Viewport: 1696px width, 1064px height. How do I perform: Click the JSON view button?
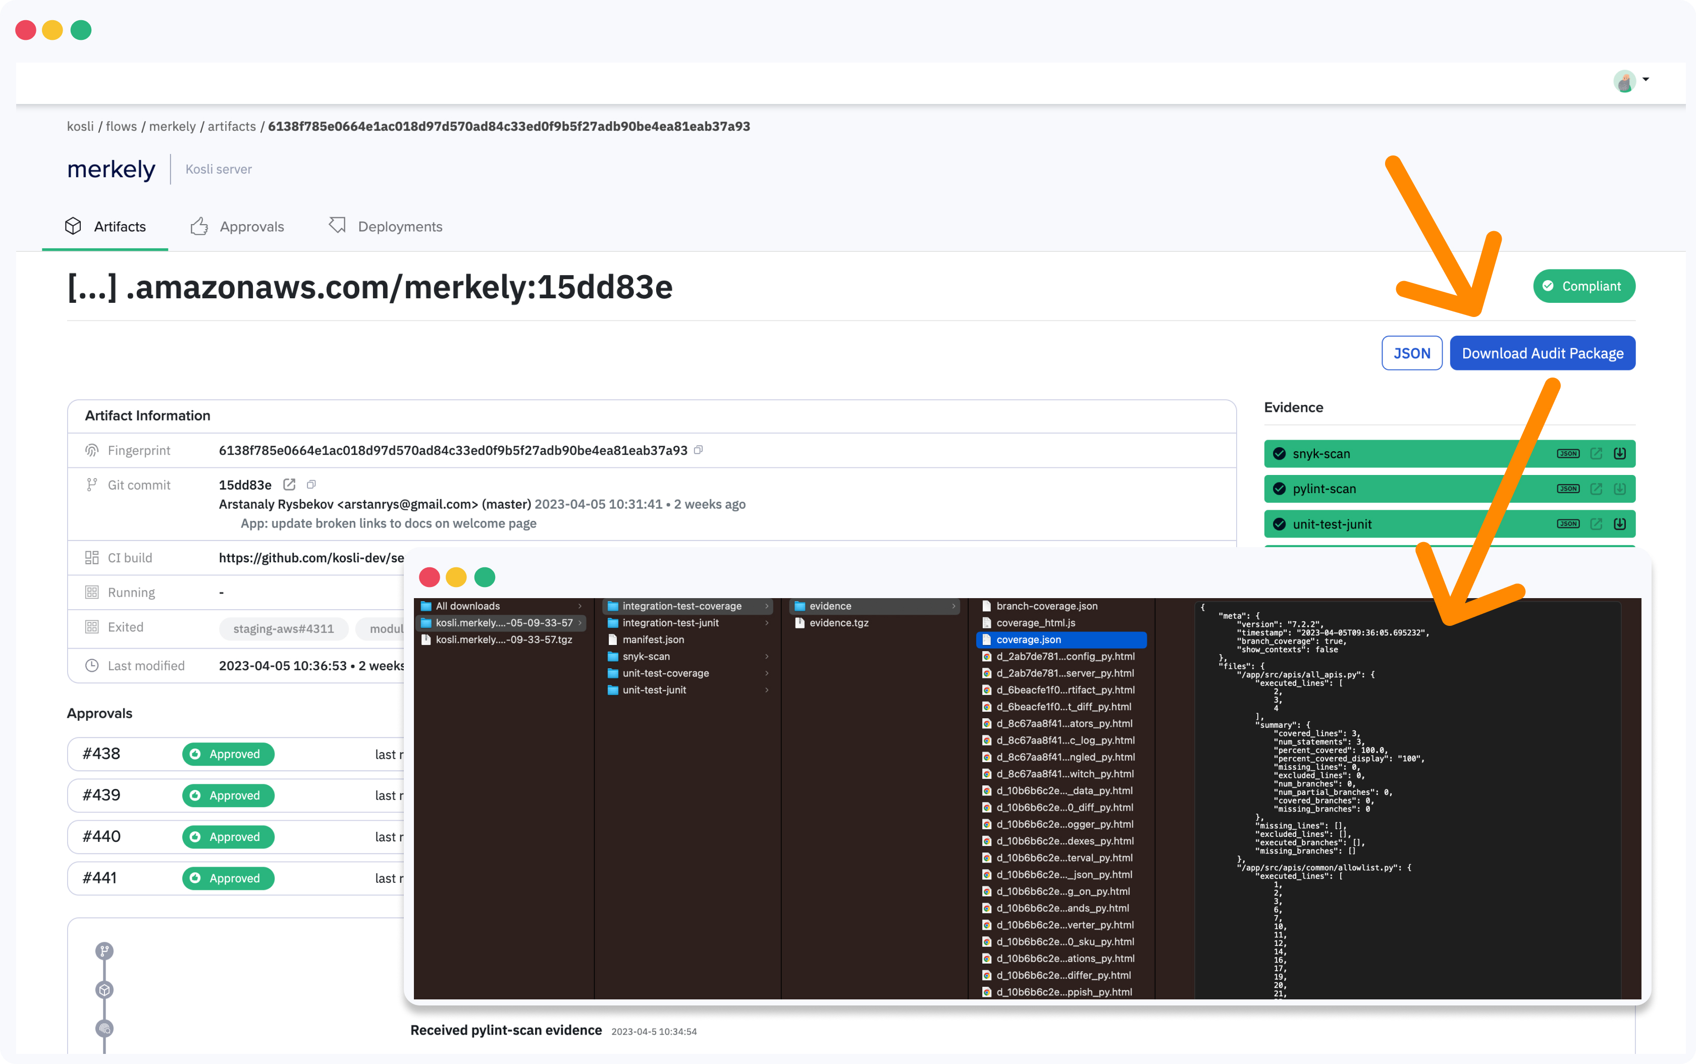tap(1410, 353)
